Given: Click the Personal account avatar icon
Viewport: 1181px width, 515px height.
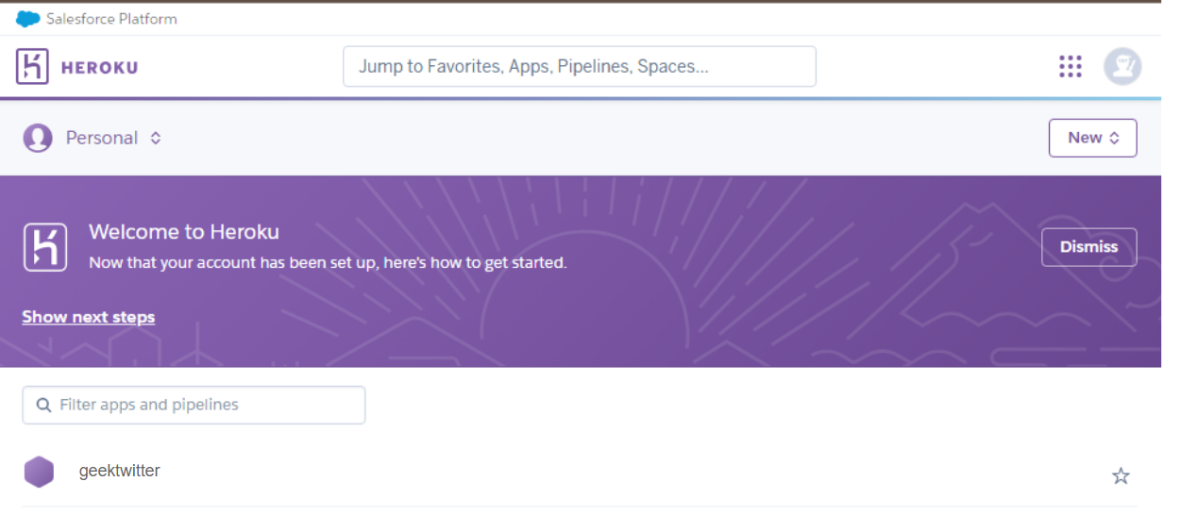Looking at the screenshot, I should (x=38, y=138).
